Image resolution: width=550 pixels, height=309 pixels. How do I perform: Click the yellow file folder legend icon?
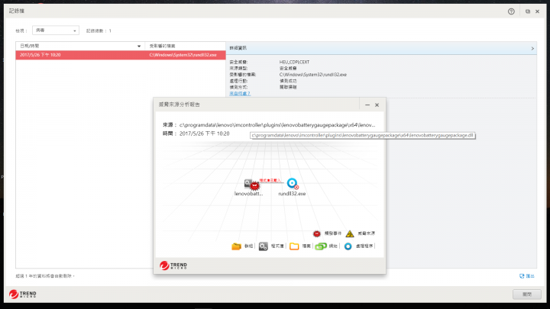click(x=294, y=246)
